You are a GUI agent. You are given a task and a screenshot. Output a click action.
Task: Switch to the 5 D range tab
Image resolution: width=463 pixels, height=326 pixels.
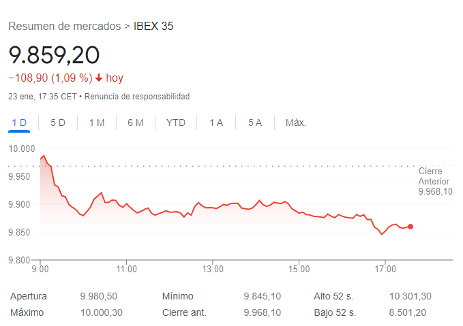click(x=58, y=123)
